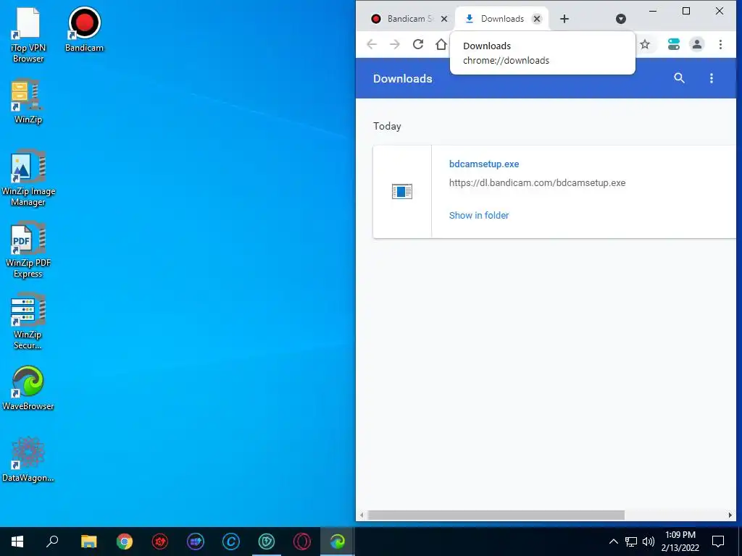
Task: Open the WinZip PDF Express shortcut
Action: [28, 250]
